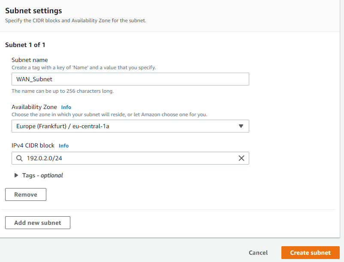Open Info link beside Availability Zone
Viewport: 344px width, 262px height.
[x=66, y=107]
